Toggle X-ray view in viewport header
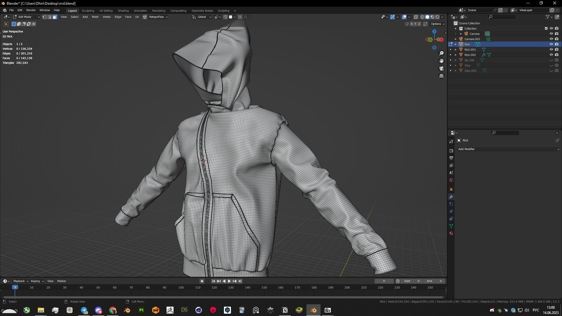 click(x=416, y=17)
